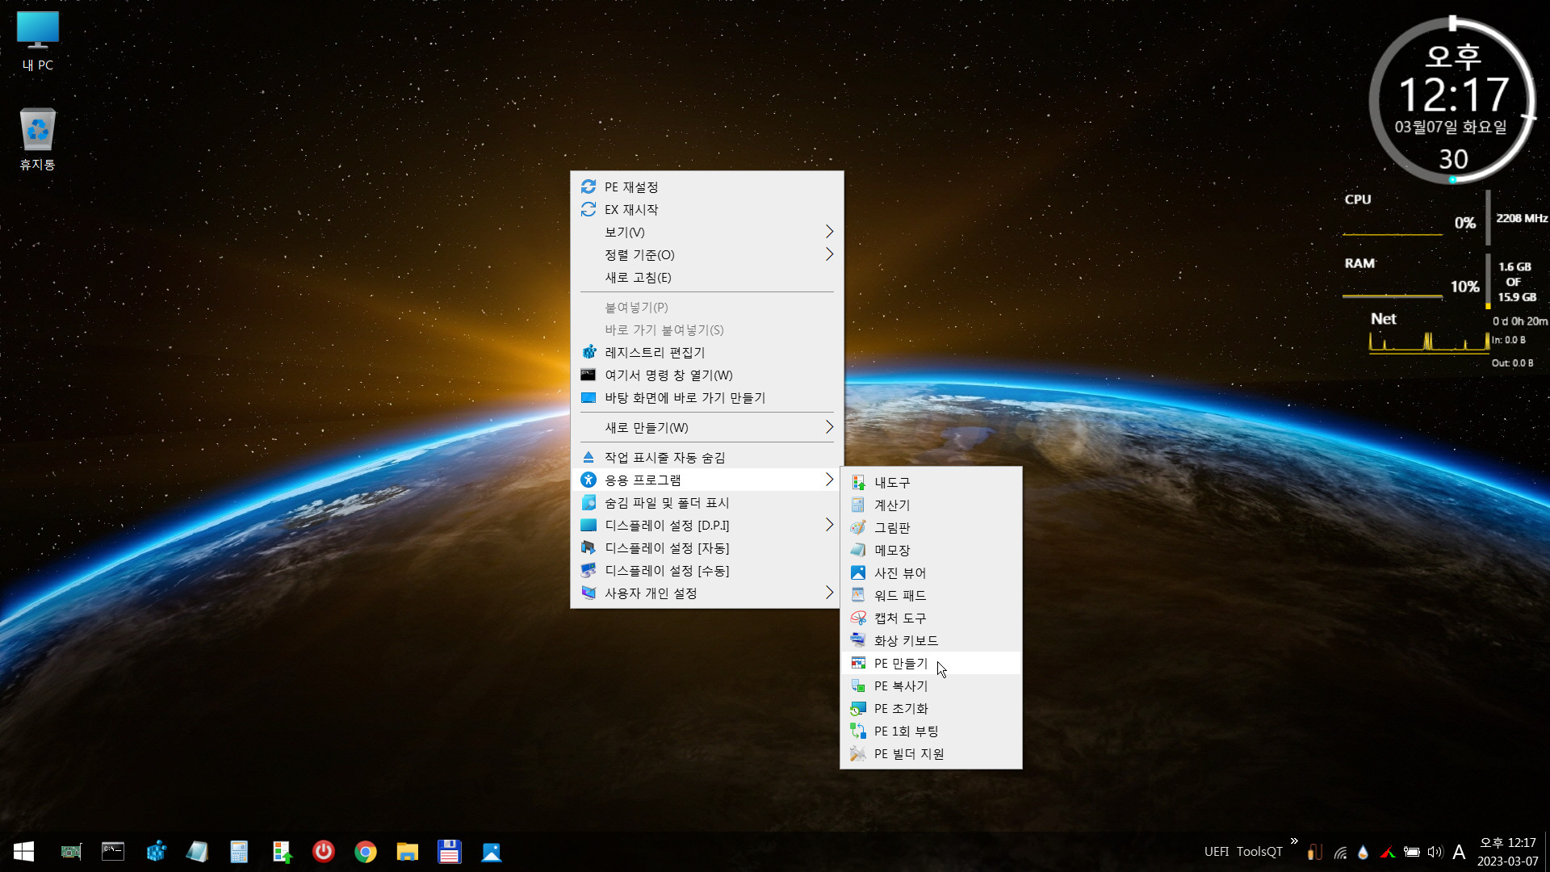Click the UEFI toolbar label
Viewport: 1550px width, 872px height.
(x=1217, y=852)
